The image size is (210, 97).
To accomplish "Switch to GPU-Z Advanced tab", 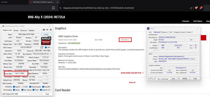I will [x=23, y=30].
